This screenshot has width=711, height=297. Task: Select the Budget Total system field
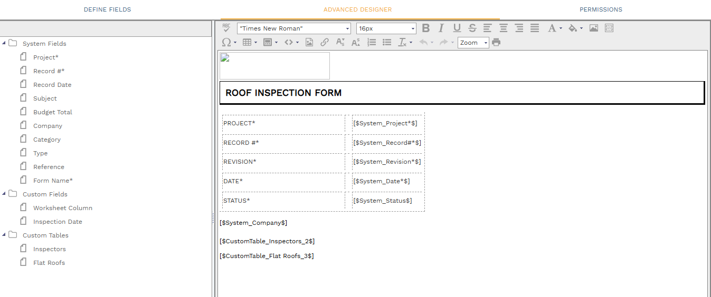pos(53,112)
